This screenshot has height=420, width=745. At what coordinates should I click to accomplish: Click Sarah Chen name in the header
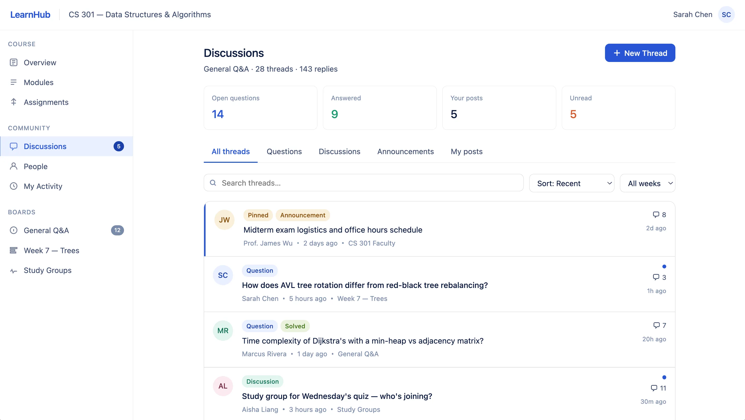click(x=693, y=14)
